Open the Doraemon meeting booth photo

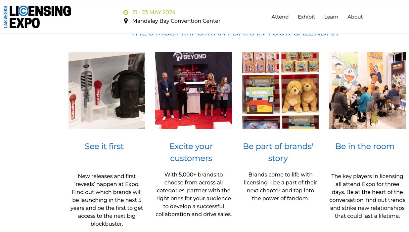point(367,90)
